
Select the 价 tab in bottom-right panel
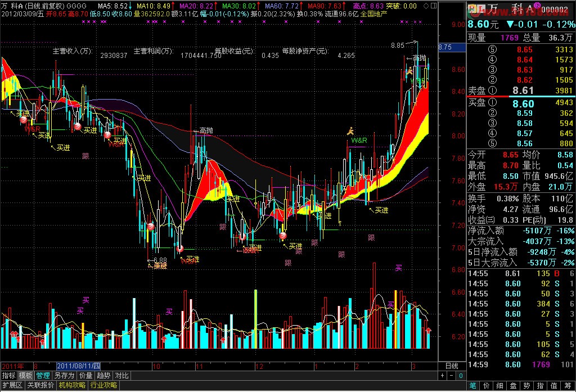487,385
